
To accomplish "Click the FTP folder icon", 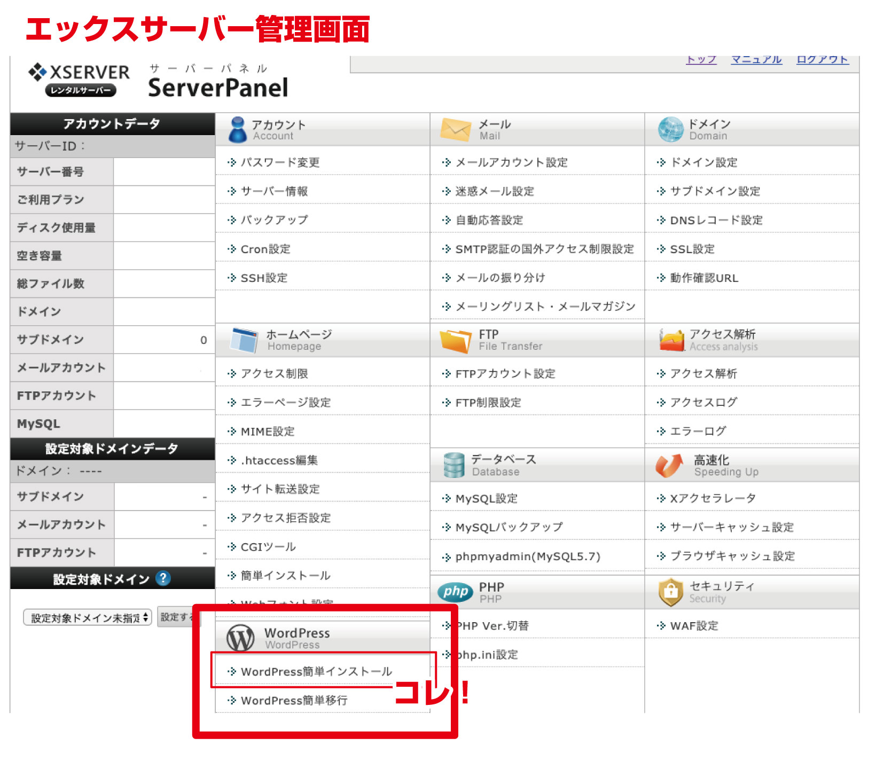I will (x=455, y=341).
